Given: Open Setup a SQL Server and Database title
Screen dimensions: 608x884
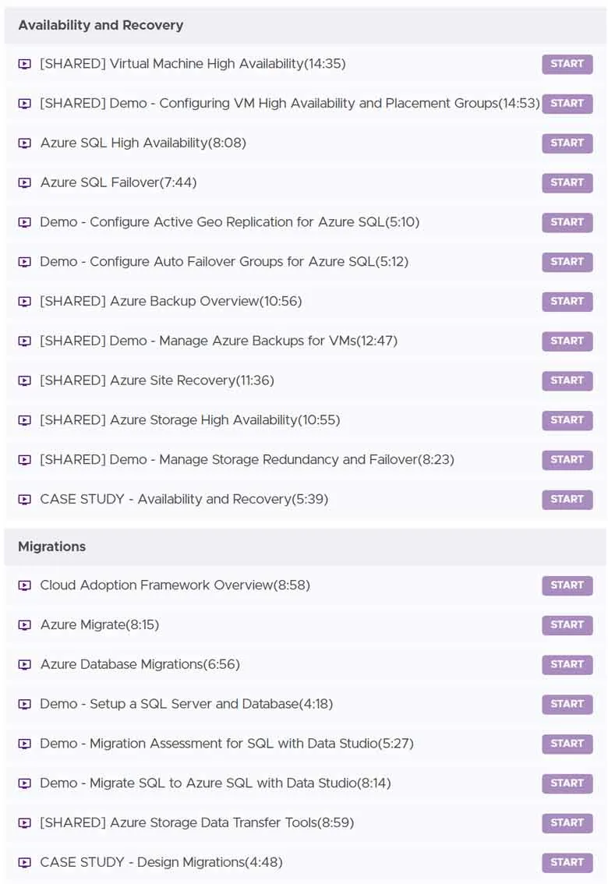Looking at the screenshot, I should click(186, 704).
